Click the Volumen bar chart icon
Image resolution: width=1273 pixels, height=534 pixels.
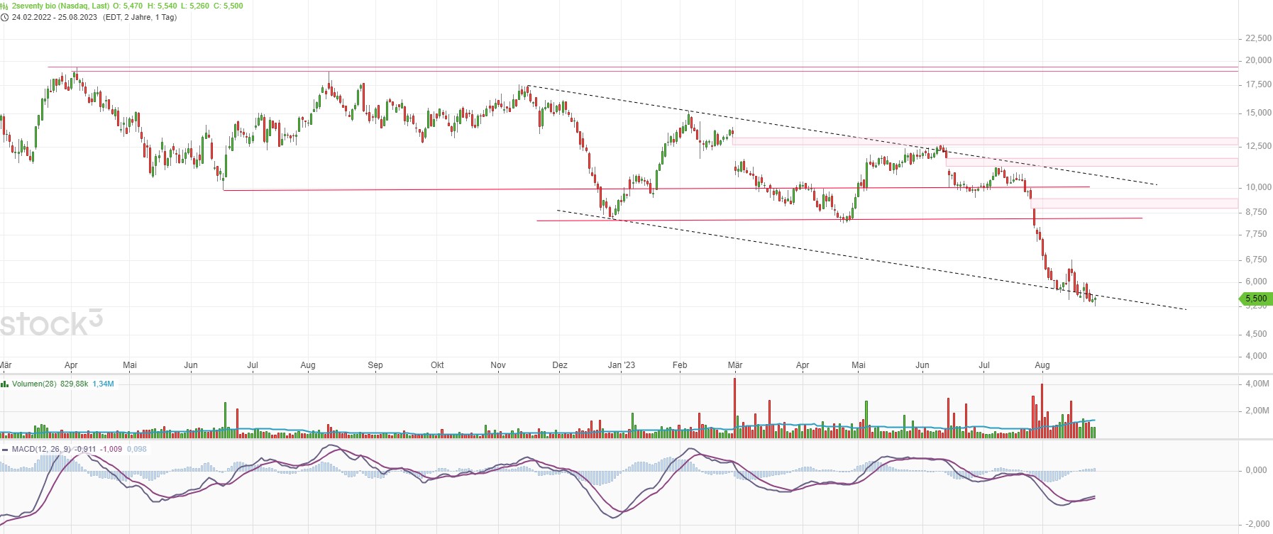pos(5,384)
